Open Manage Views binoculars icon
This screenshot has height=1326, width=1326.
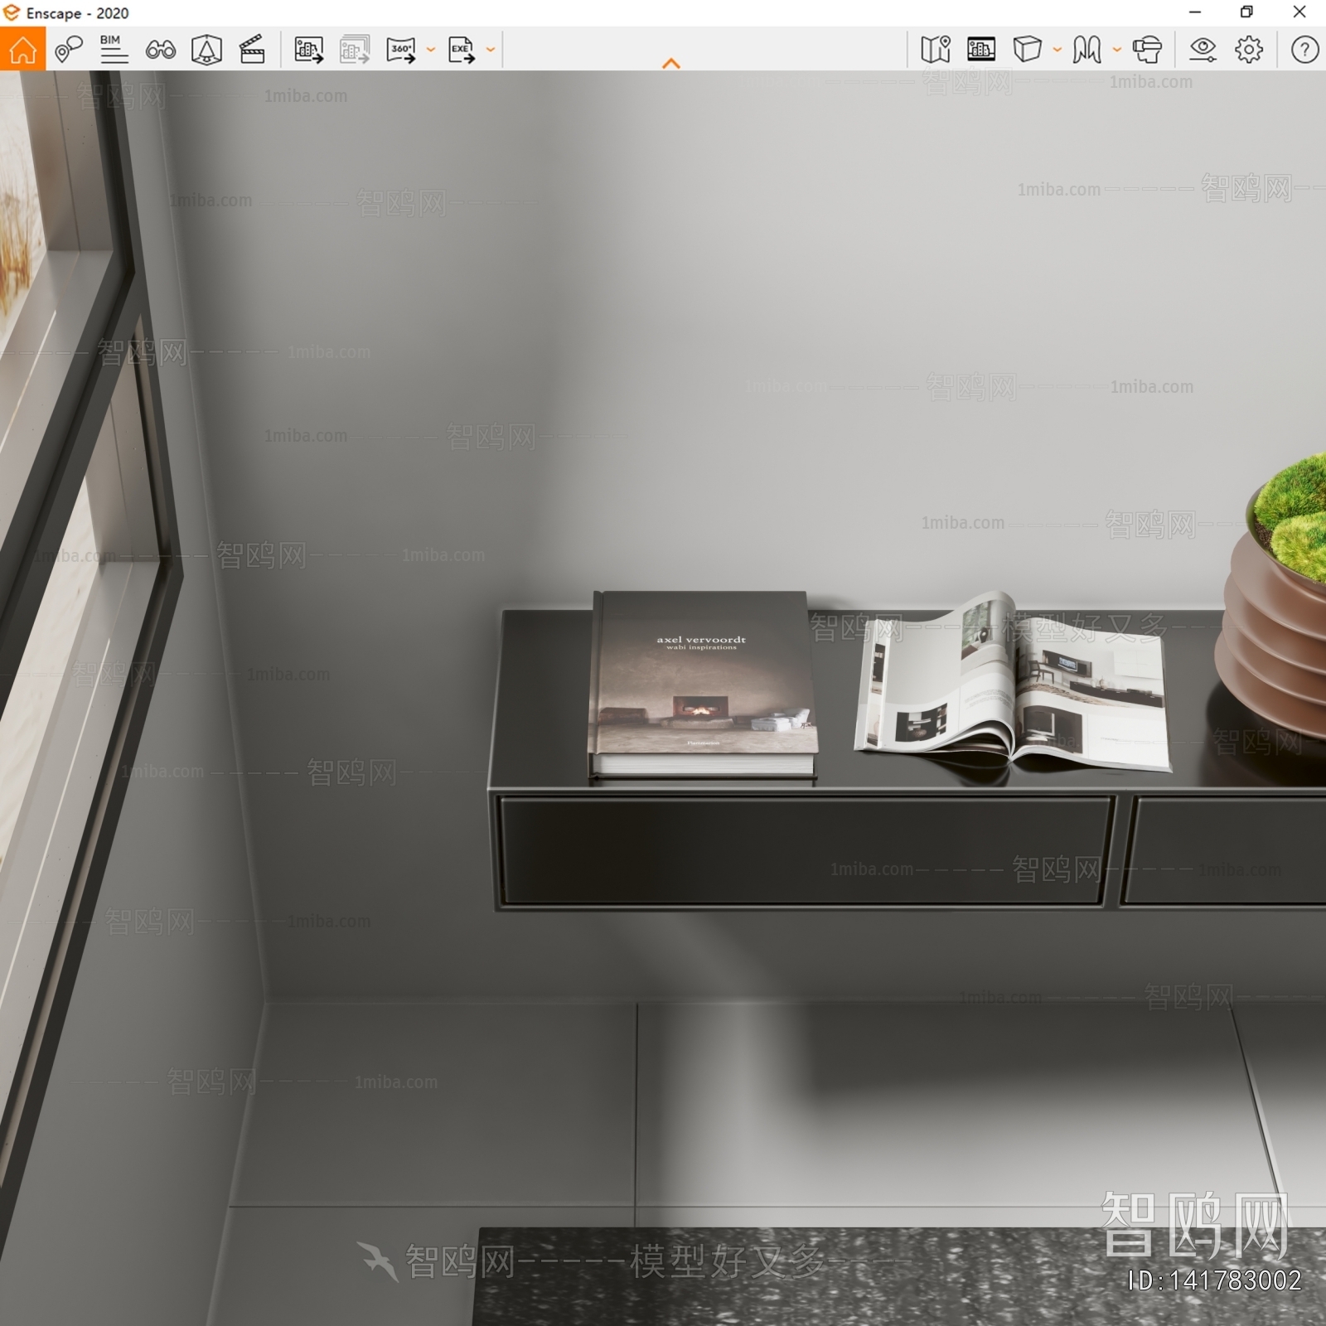160,50
